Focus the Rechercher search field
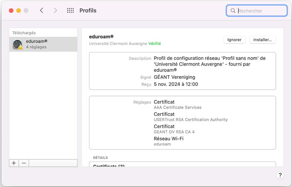Image resolution: width=292 pixels, height=187 pixels. [x=257, y=11]
